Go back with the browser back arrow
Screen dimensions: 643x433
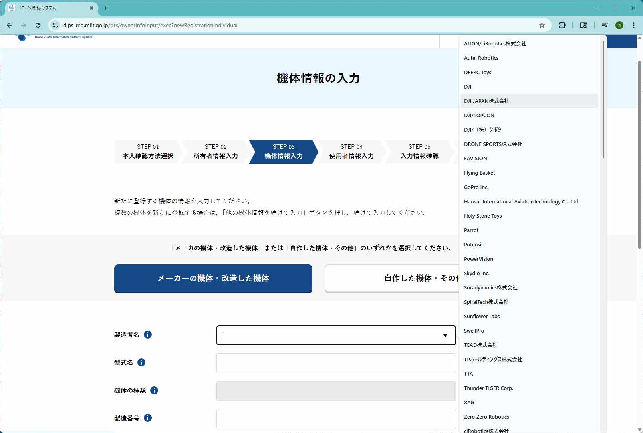click(9, 25)
